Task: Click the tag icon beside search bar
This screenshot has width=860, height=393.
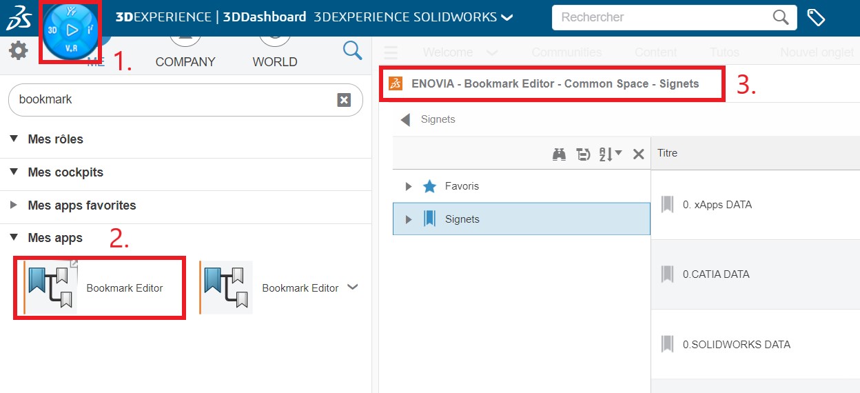Action: click(816, 18)
